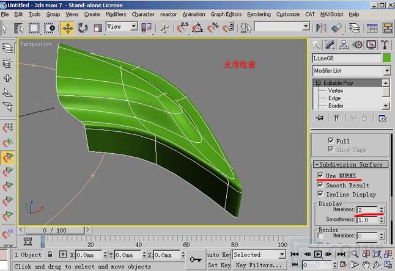Select Edge sub-object level

334,98
